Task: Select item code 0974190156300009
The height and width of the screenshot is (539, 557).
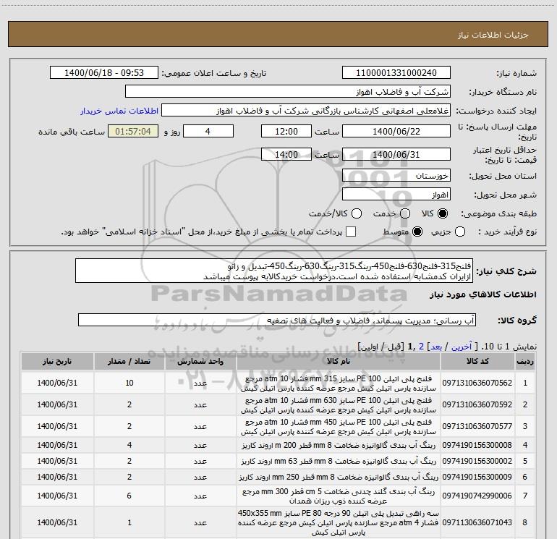Action: 477,477
